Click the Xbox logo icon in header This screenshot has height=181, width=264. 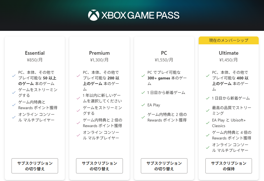93,15
